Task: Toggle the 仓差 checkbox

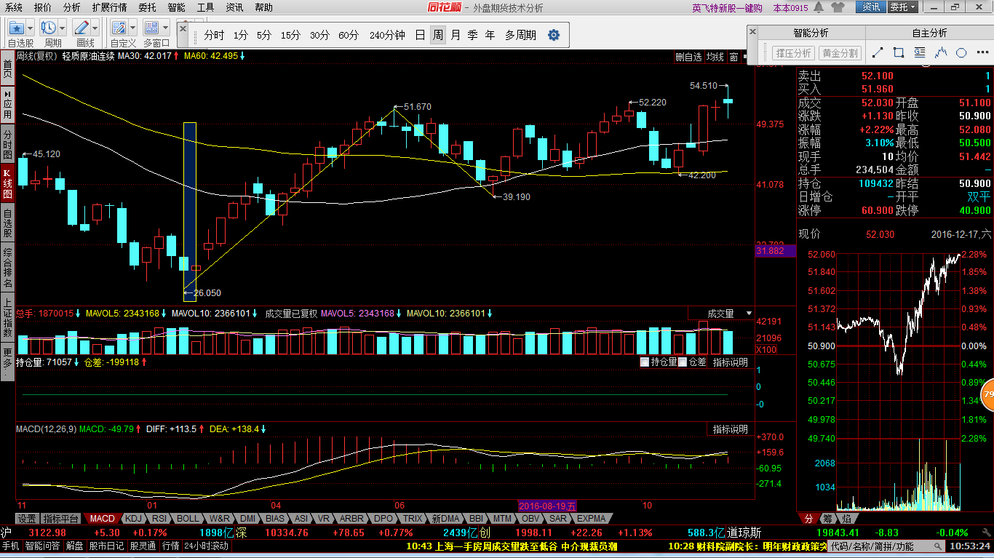Action: [x=683, y=362]
